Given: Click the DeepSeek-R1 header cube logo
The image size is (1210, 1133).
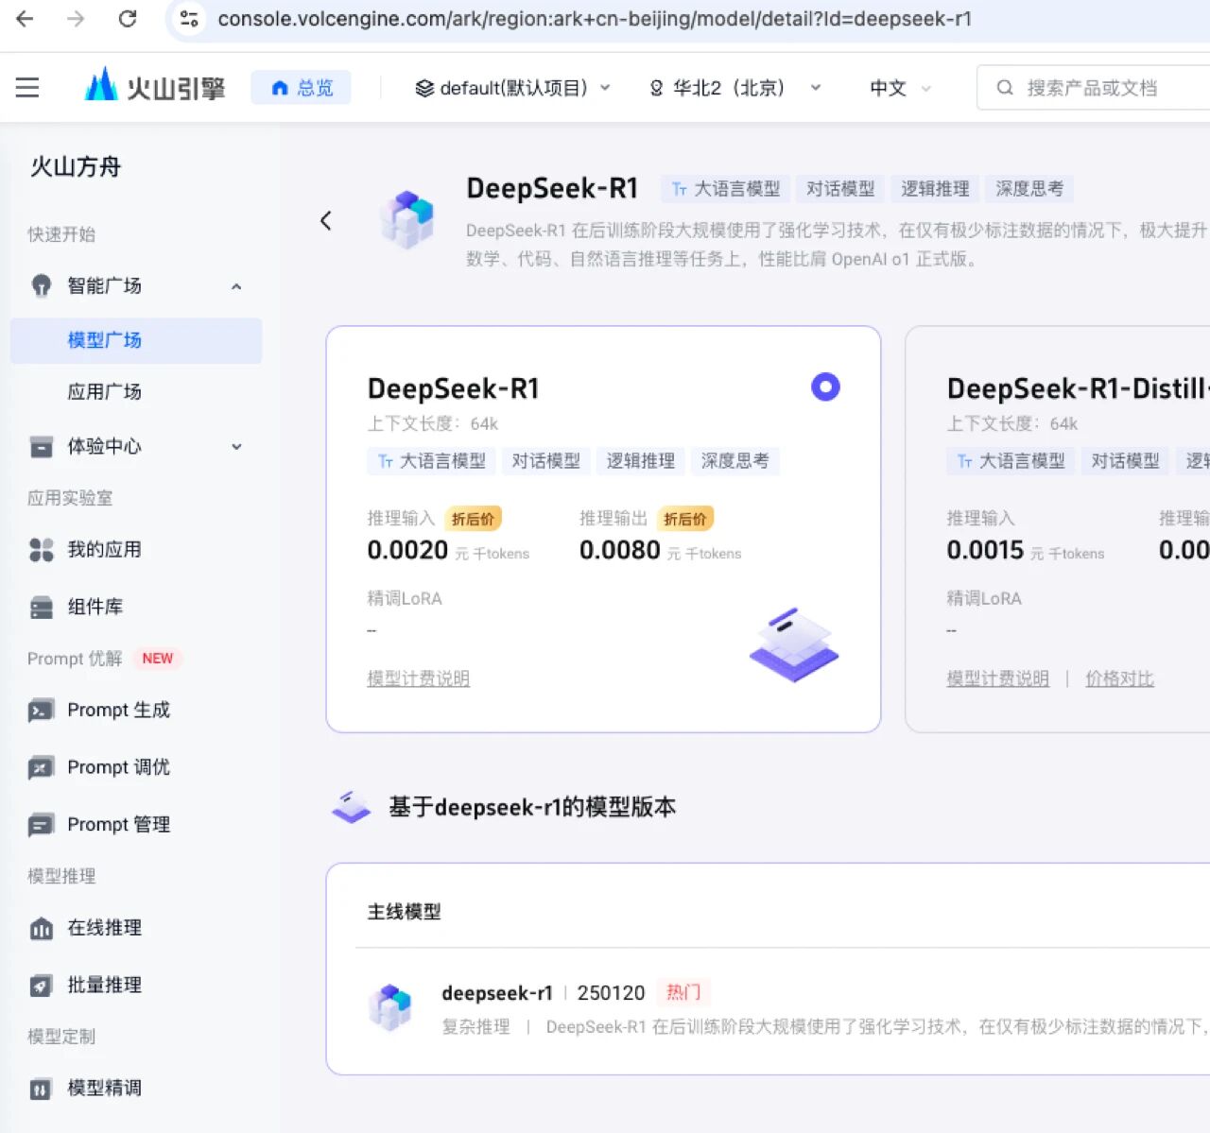Looking at the screenshot, I should click(406, 219).
